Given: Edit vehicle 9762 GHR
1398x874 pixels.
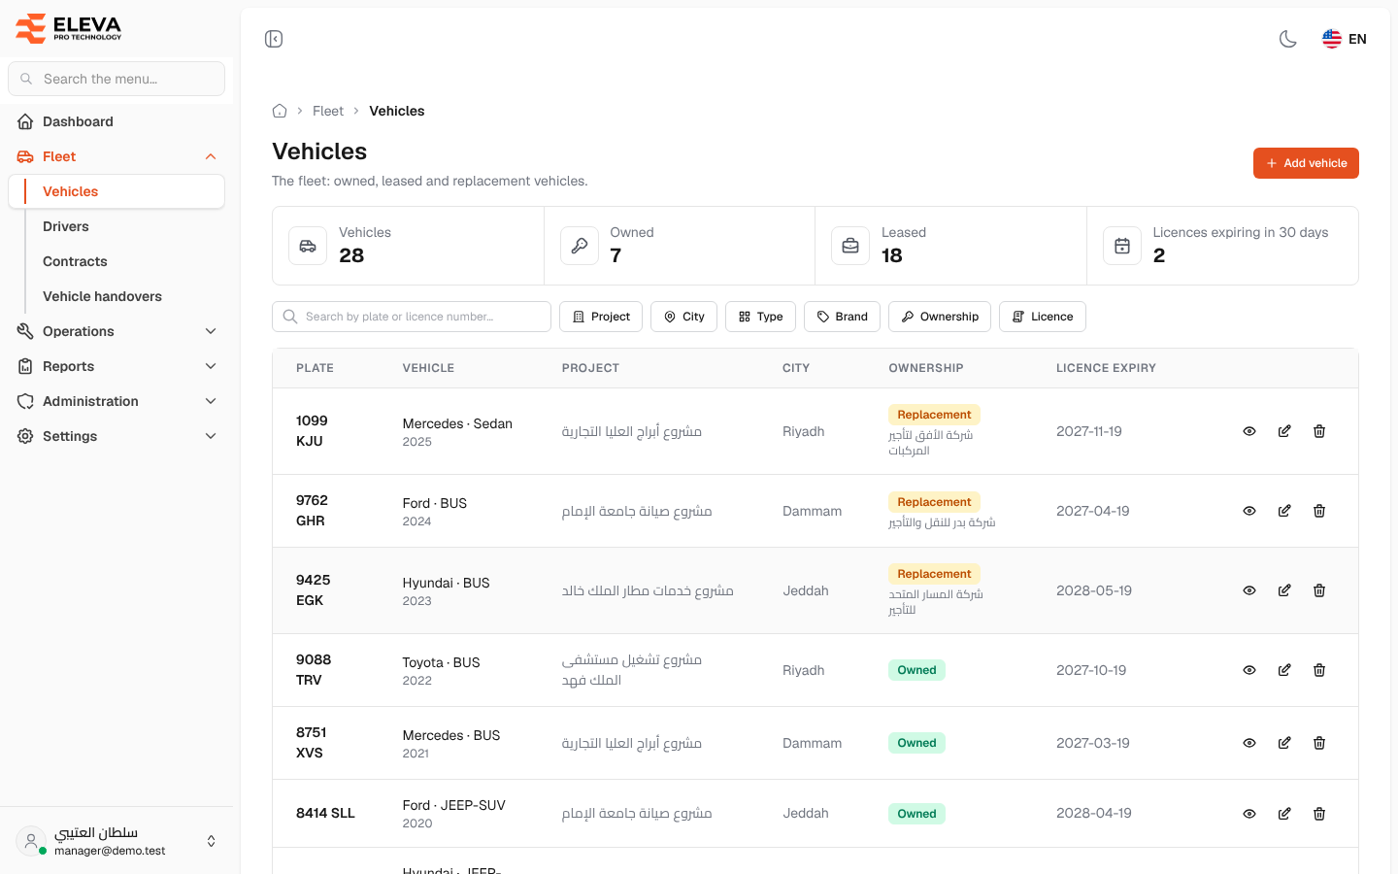Looking at the screenshot, I should pos(1284,511).
